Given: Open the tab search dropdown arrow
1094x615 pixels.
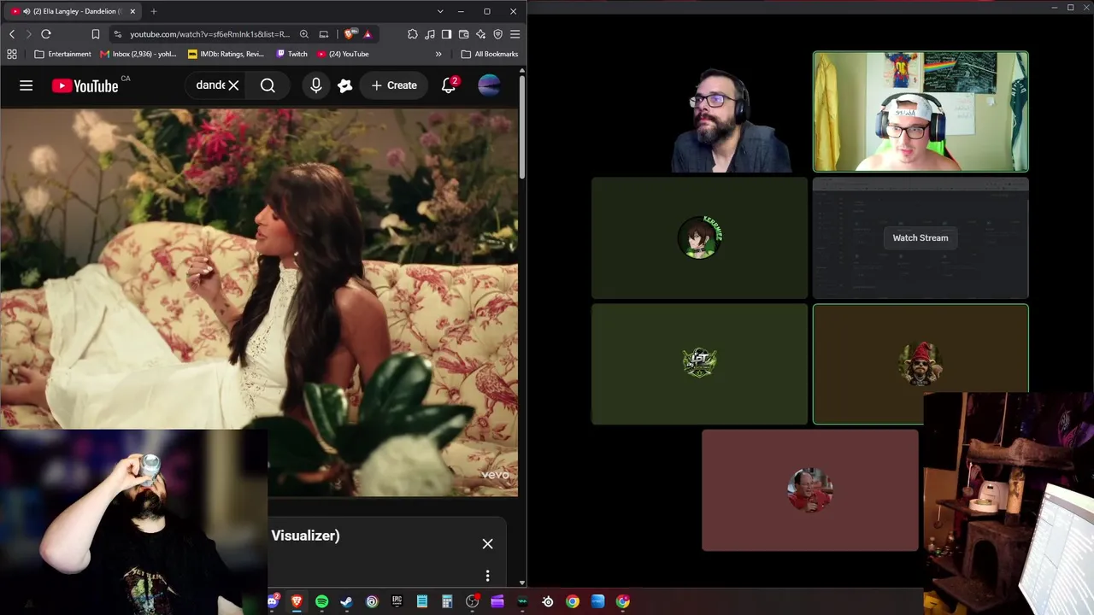Looking at the screenshot, I should coord(440,11).
